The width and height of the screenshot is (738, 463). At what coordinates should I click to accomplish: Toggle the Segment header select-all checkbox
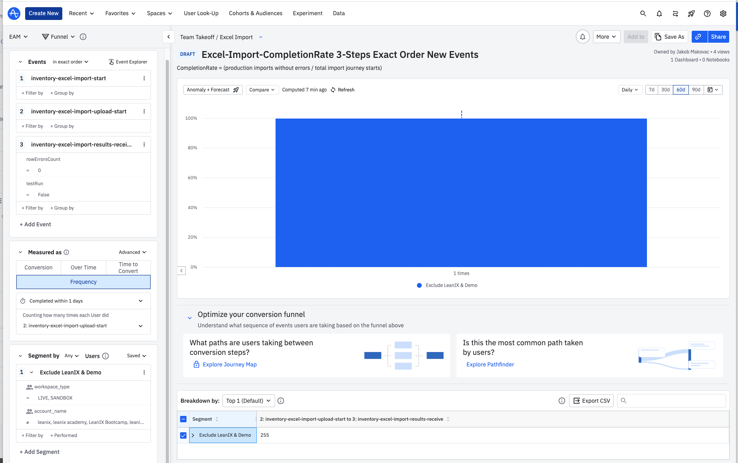pos(183,419)
